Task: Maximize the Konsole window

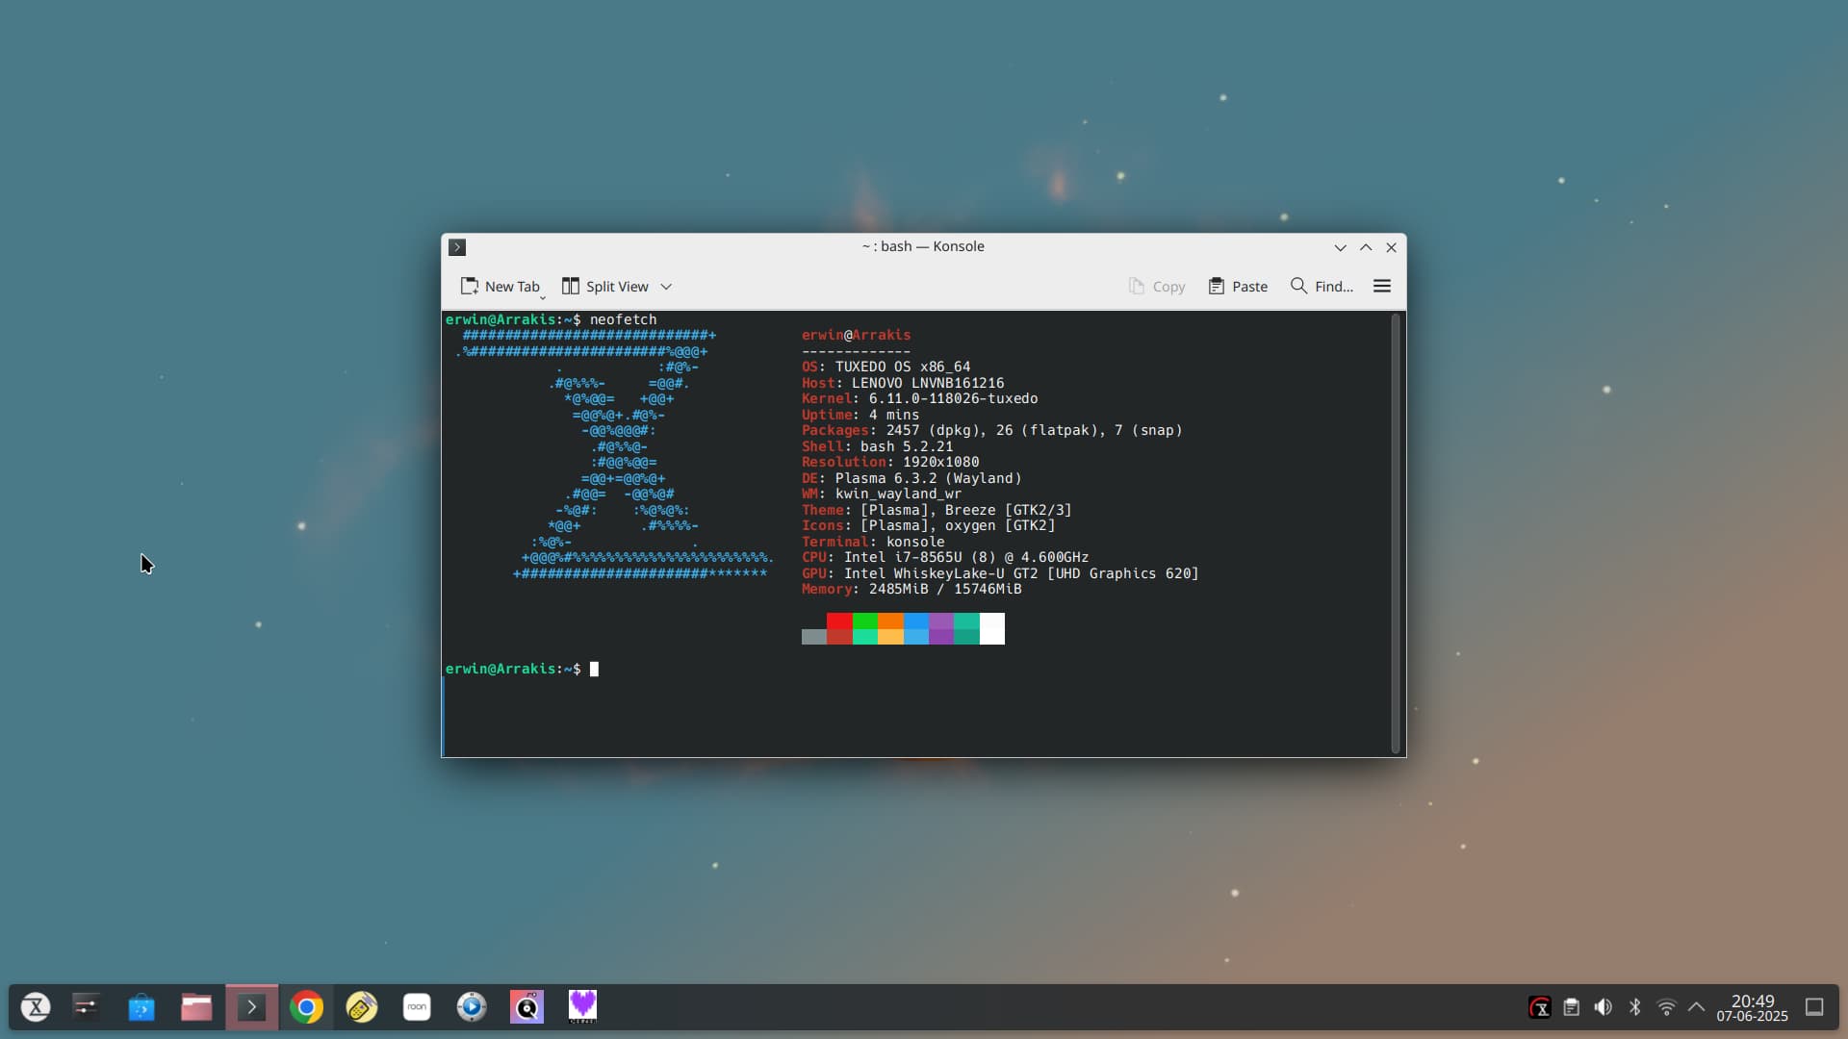Action: (1366, 247)
